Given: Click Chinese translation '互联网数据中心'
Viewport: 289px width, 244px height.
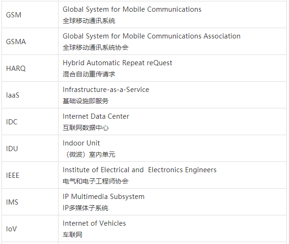Looking at the screenshot, I should pos(85,128).
